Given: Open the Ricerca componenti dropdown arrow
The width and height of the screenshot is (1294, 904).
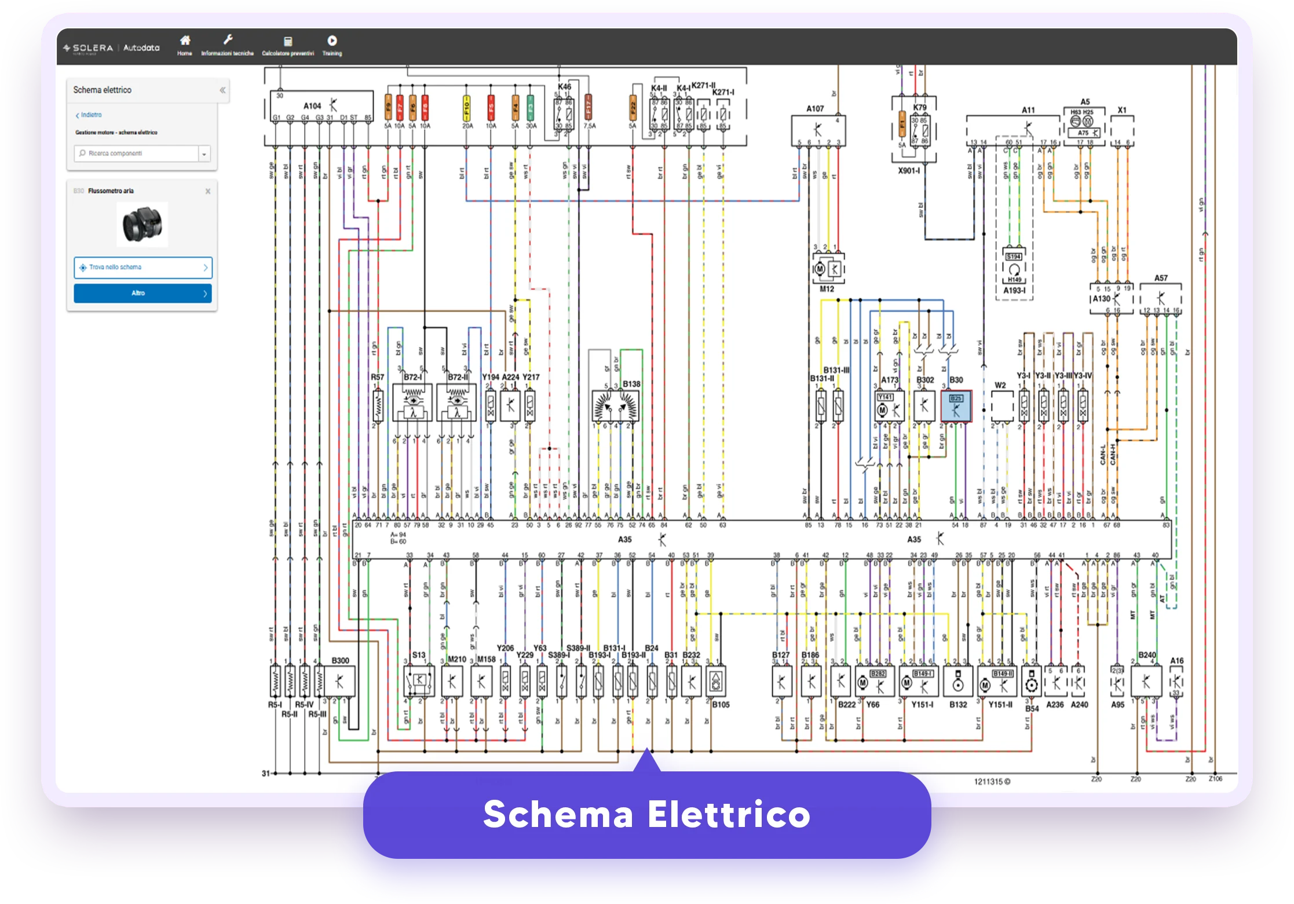Looking at the screenshot, I should pyautogui.click(x=204, y=153).
